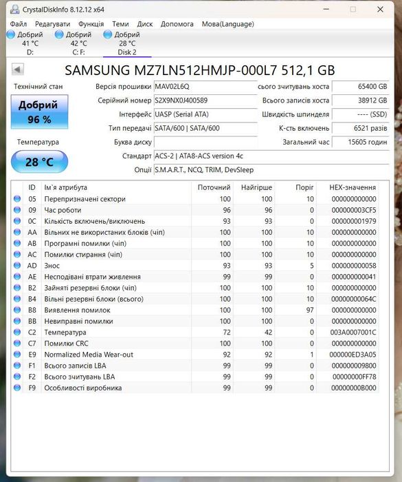This screenshot has width=402, height=482.
Task: Click the disk title SAMSUNG MZ7LN512HMJP-000L7 512,1 GB
Action: (x=200, y=70)
